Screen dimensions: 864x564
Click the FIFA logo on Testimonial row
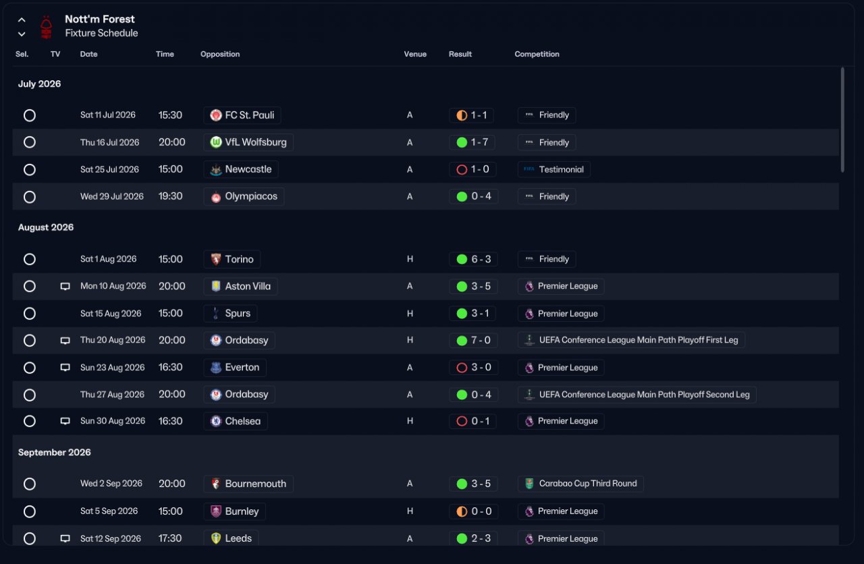tap(529, 169)
